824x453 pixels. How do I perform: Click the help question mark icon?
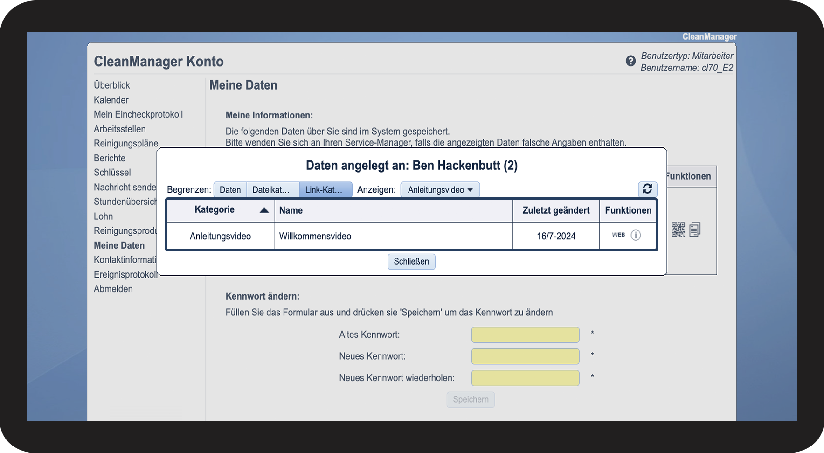[x=630, y=61]
